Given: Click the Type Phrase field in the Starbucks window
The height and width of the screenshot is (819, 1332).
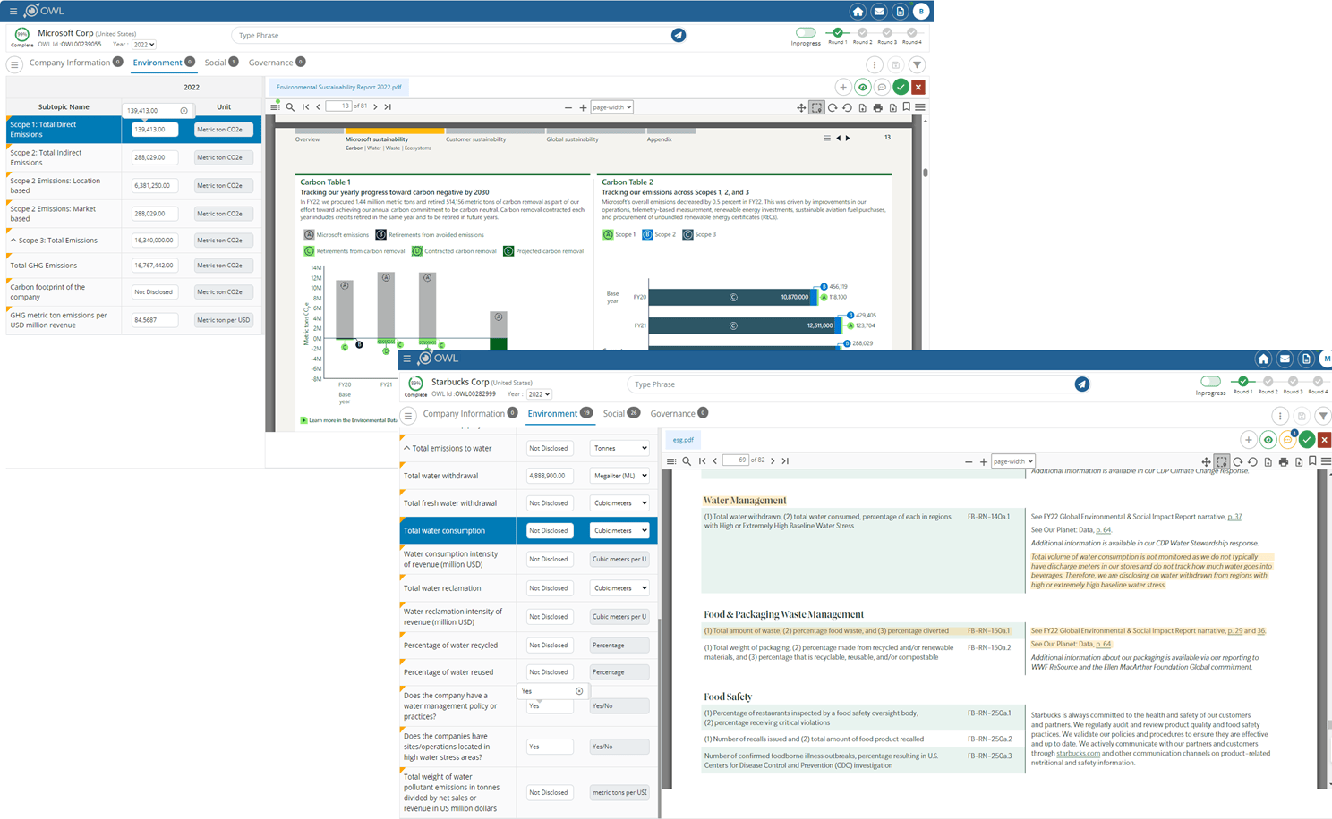Looking at the screenshot, I should coord(850,384).
